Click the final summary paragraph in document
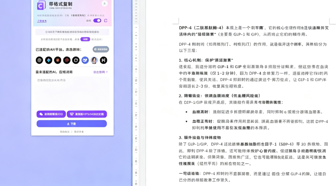 pos(253,177)
